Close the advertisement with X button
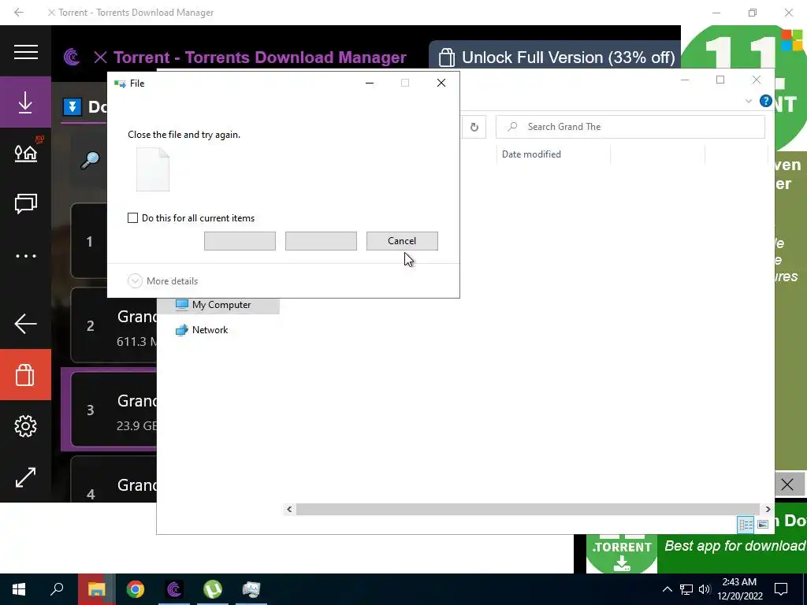 click(x=787, y=484)
